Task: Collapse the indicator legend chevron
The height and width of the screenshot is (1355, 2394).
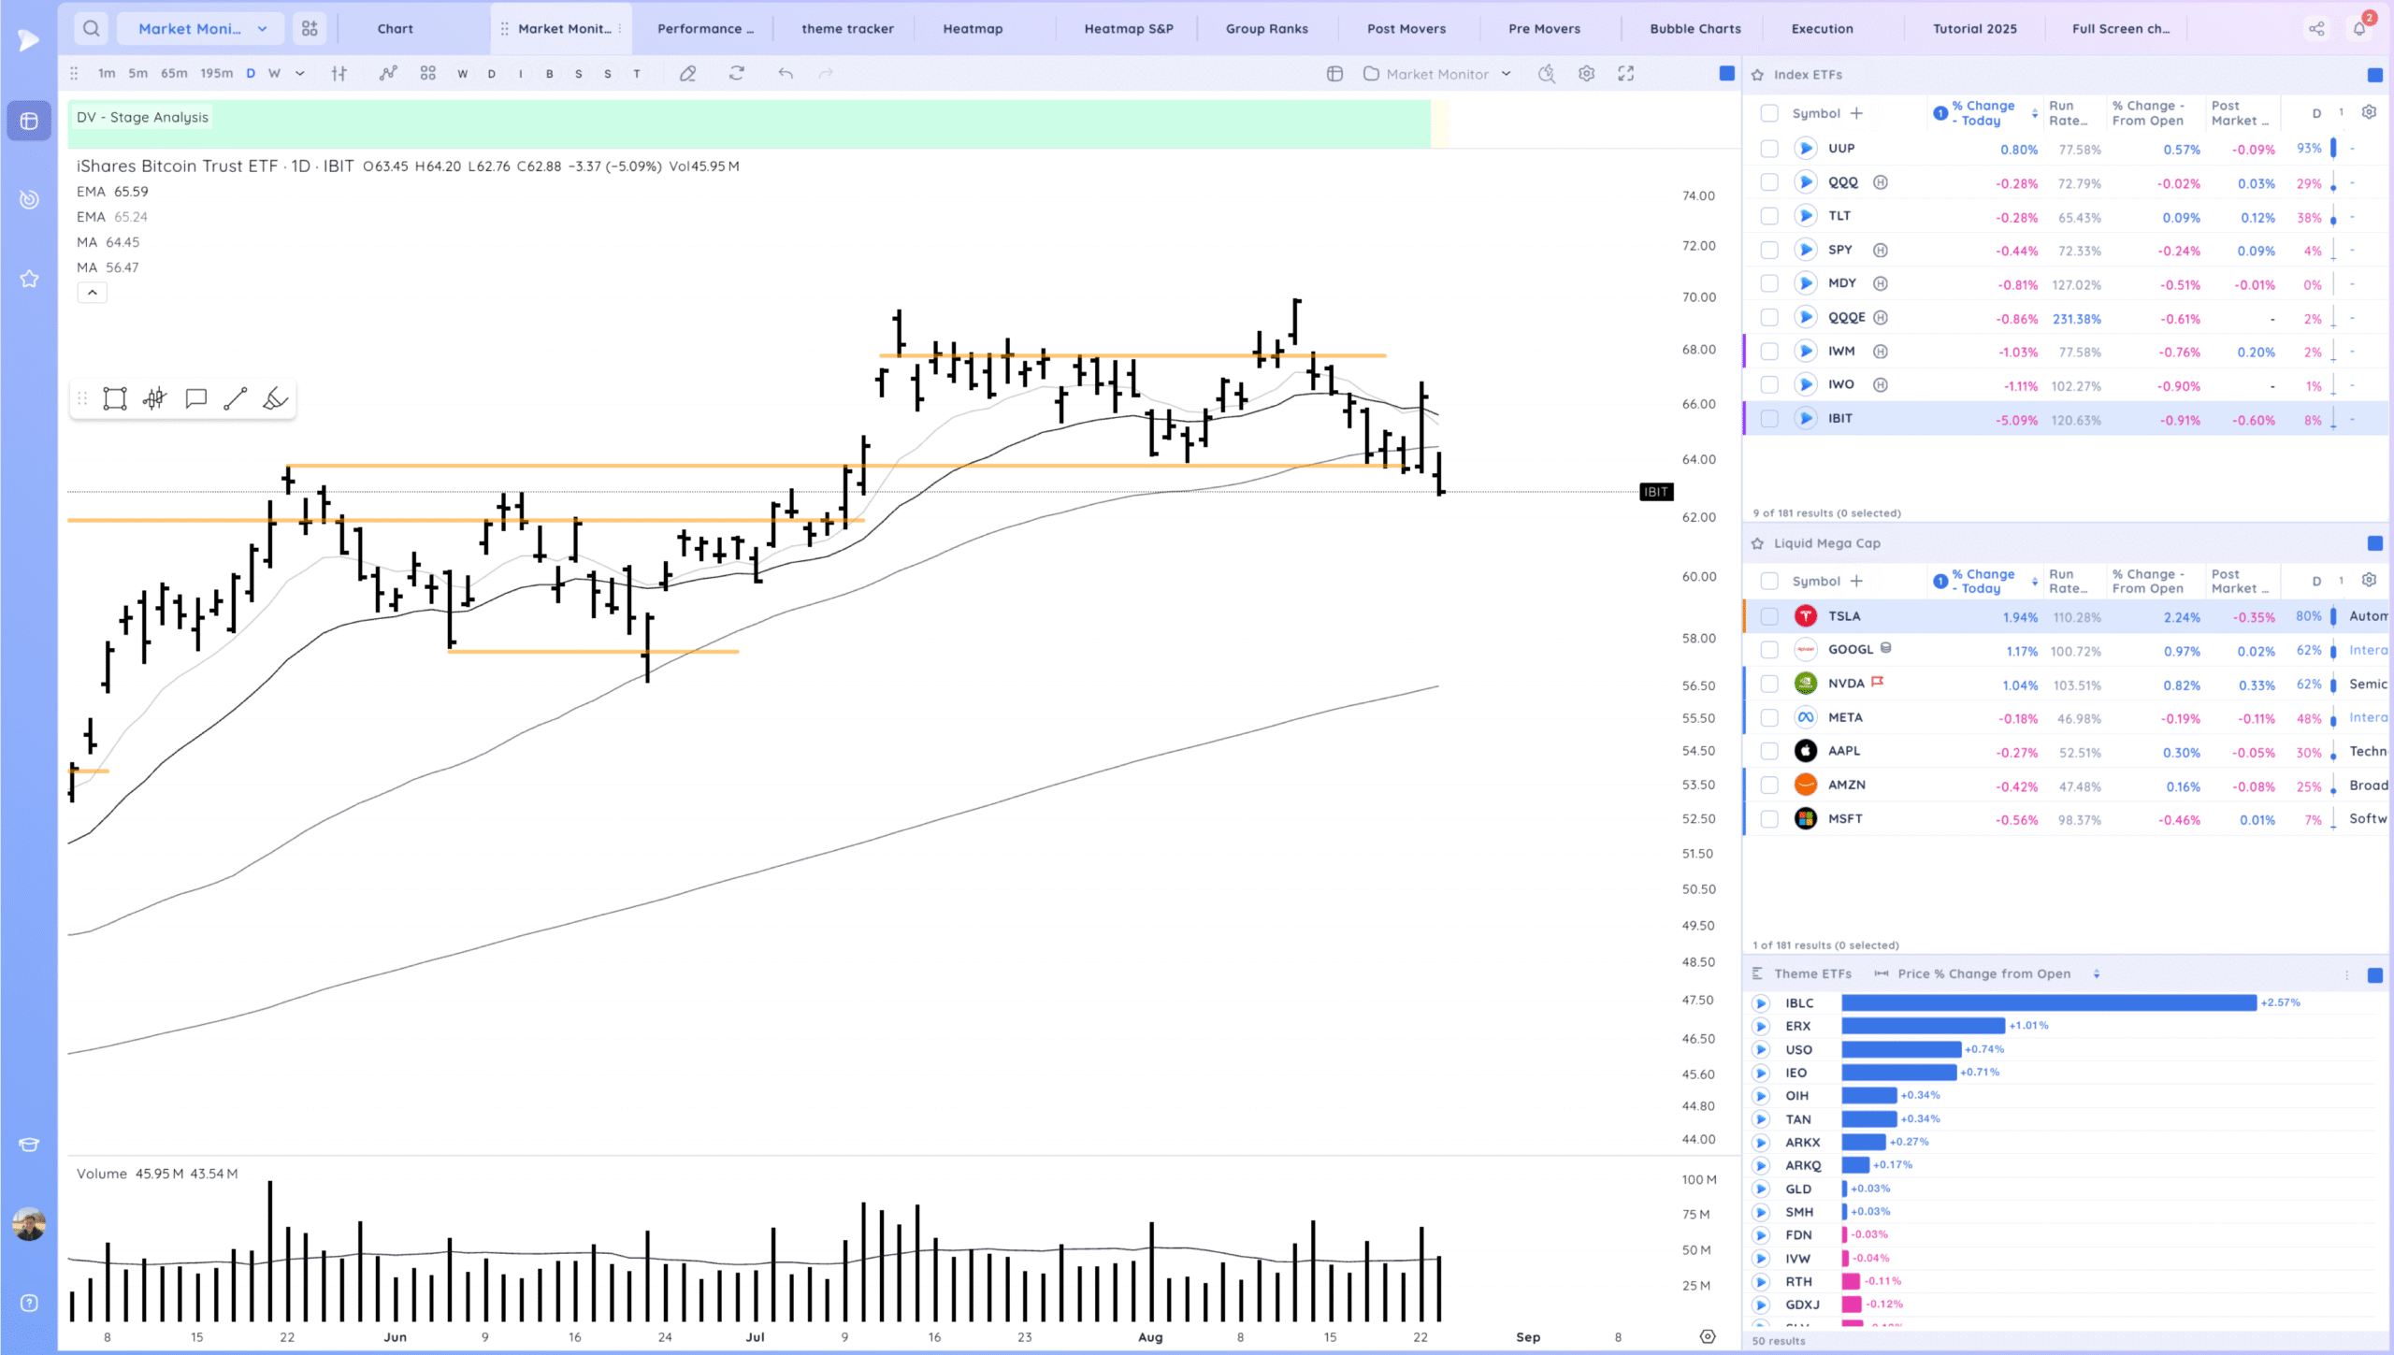Action: [92, 293]
